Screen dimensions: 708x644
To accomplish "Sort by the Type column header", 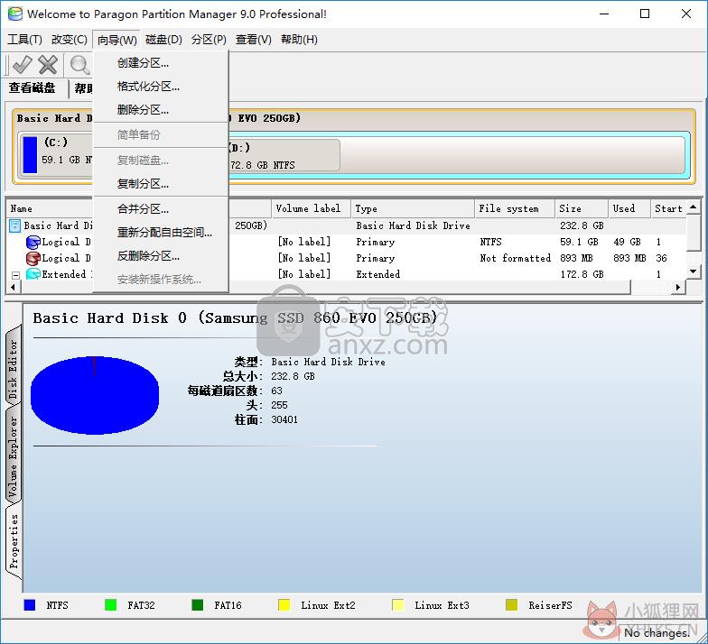I will point(413,208).
